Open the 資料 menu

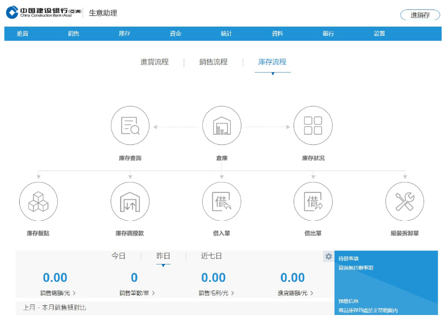tap(277, 34)
